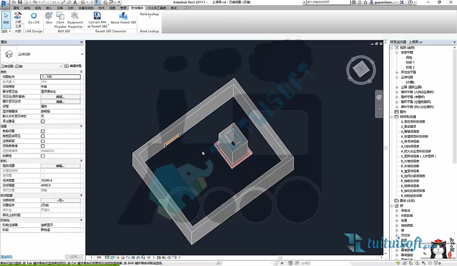Enable the 裁剪视图 checkbox

(x=43, y=131)
